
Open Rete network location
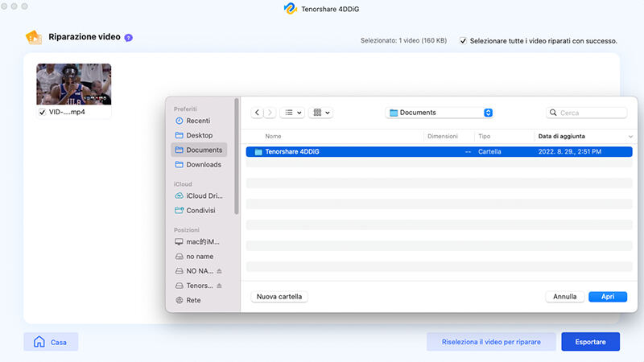point(199,300)
